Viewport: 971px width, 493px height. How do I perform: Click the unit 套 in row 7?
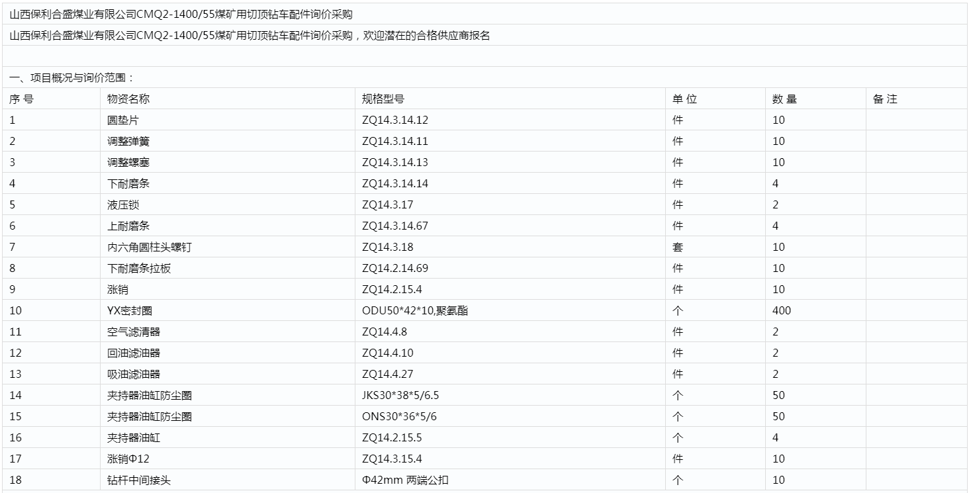(678, 247)
